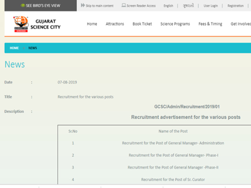Click the eye icon beside Bird's Eye View

tap(23, 5)
